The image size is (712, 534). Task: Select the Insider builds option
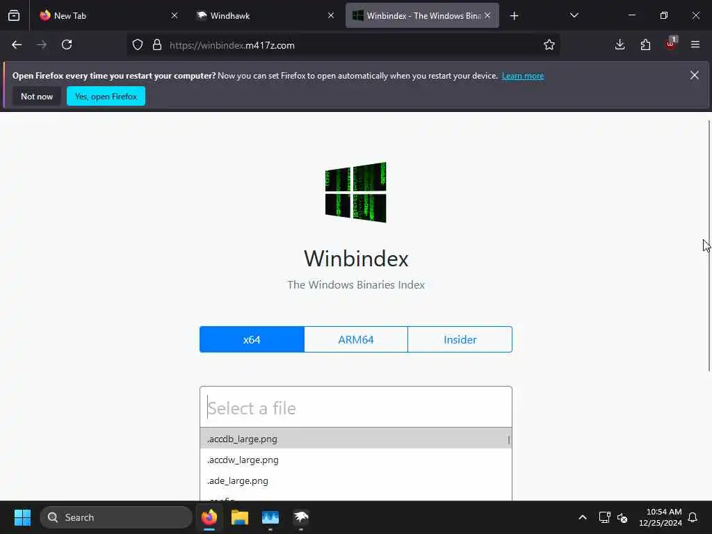[x=460, y=339]
